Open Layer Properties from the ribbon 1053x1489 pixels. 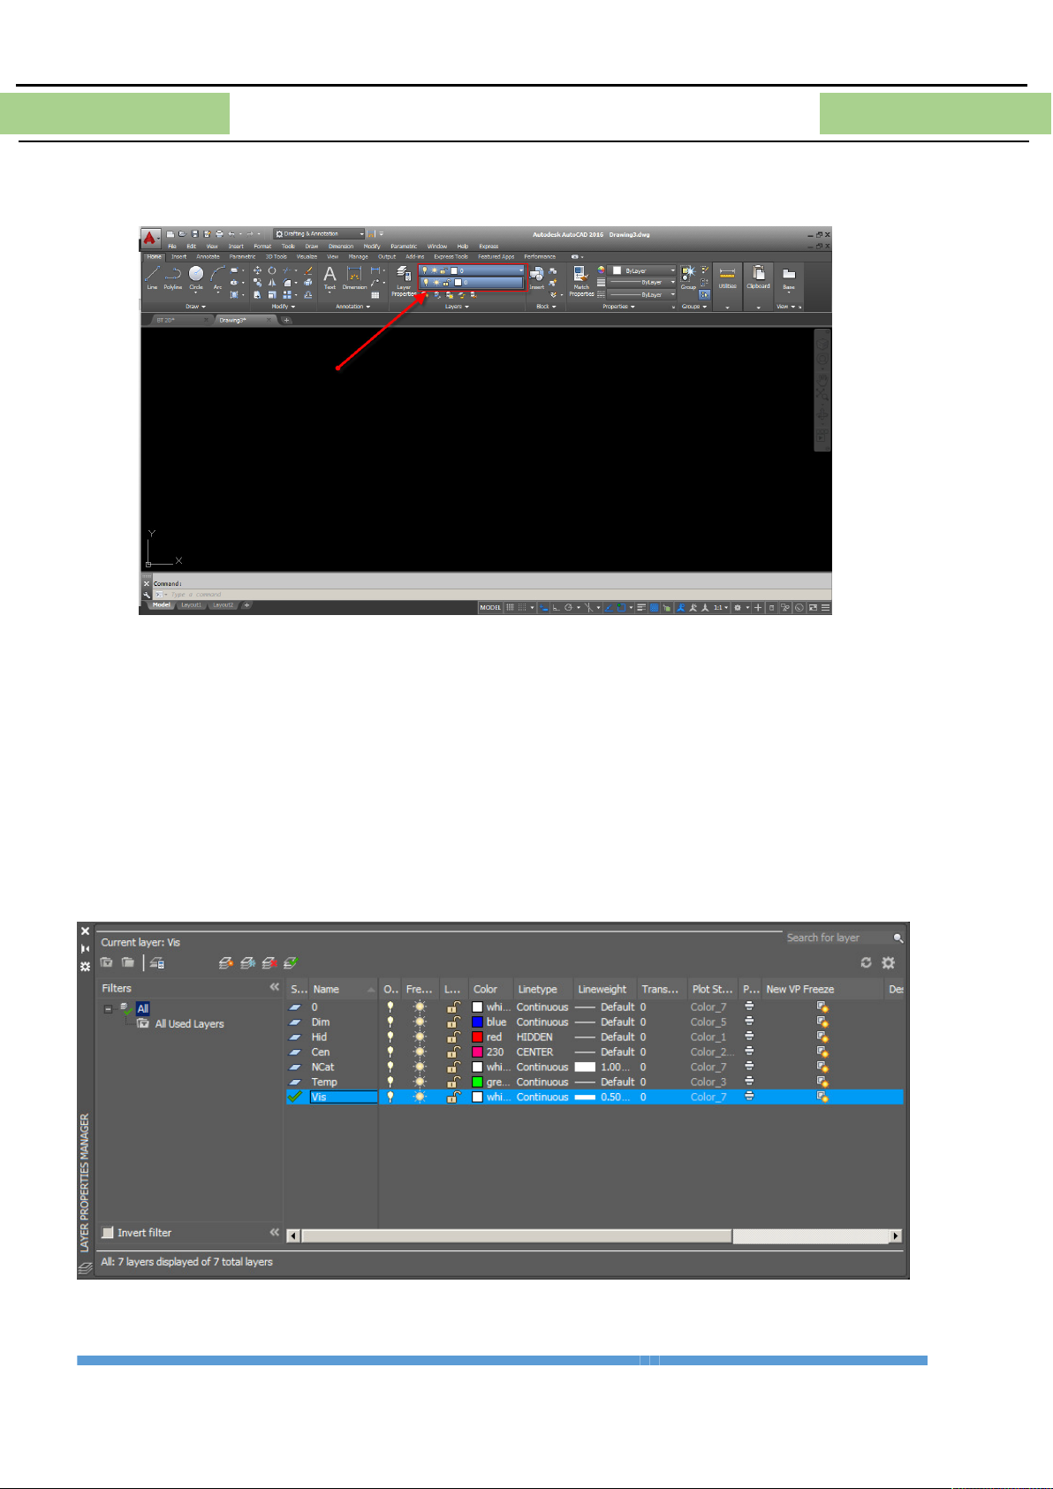[x=404, y=277]
